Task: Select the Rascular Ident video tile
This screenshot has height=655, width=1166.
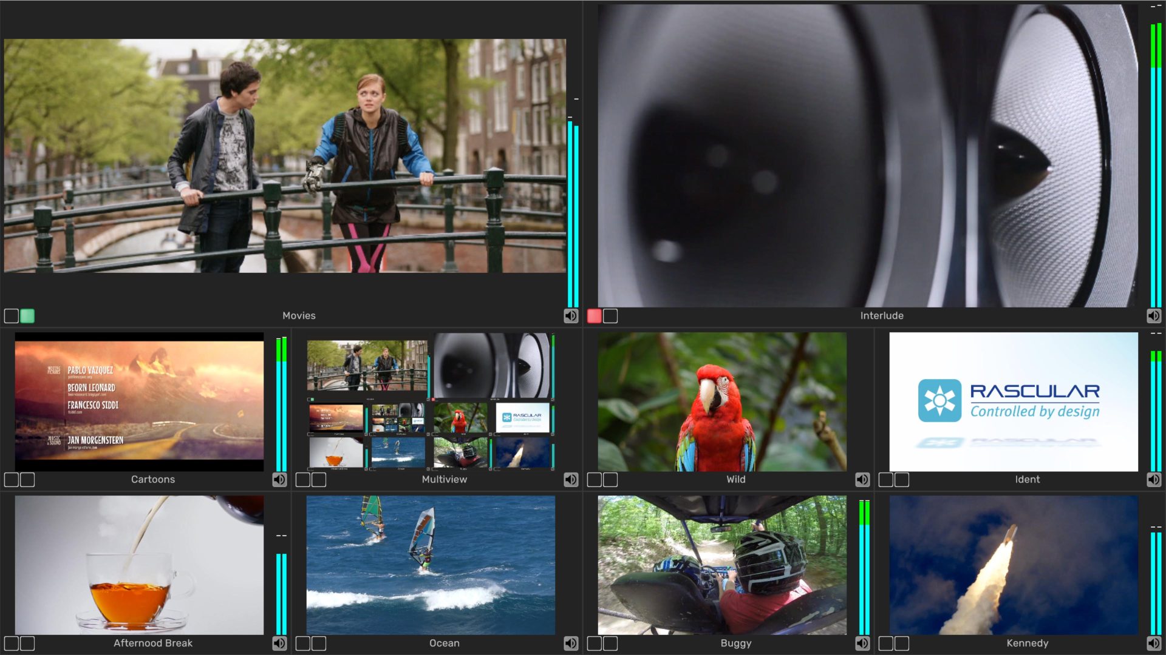Action: (x=1014, y=401)
